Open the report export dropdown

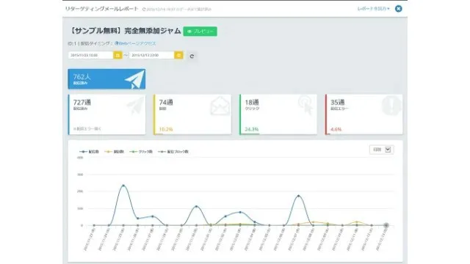pyautogui.click(x=374, y=9)
